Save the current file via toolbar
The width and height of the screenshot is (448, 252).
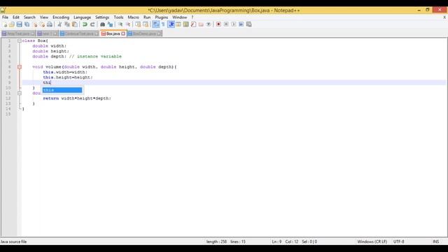pyautogui.click(x=19, y=24)
